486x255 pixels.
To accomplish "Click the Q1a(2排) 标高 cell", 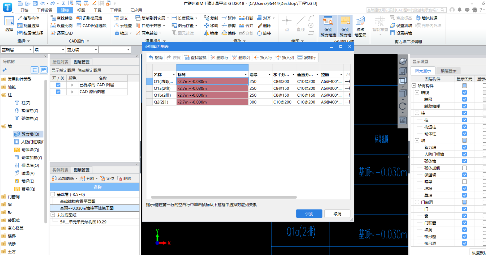I will [x=212, y=88].
